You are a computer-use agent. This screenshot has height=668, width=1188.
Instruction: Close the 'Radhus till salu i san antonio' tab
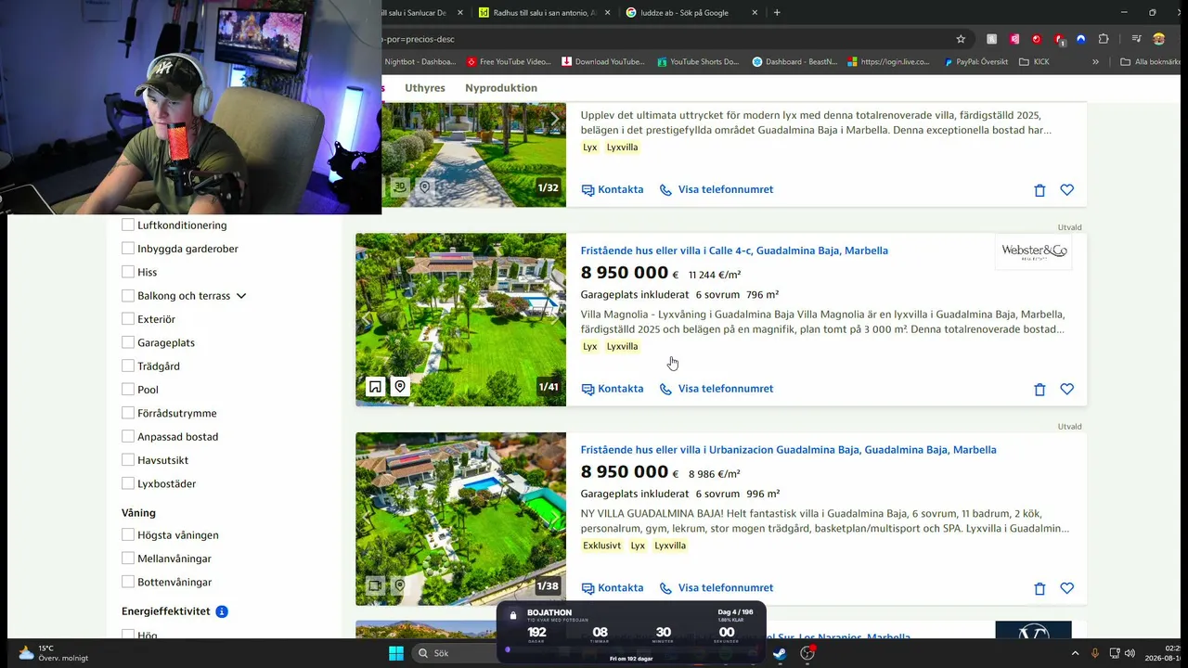coord(607,13)
